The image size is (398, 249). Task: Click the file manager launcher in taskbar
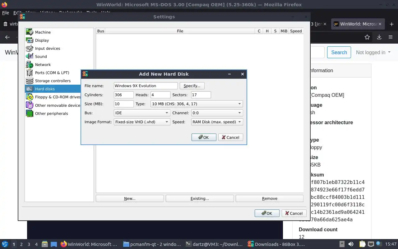[x=44, y=244]
